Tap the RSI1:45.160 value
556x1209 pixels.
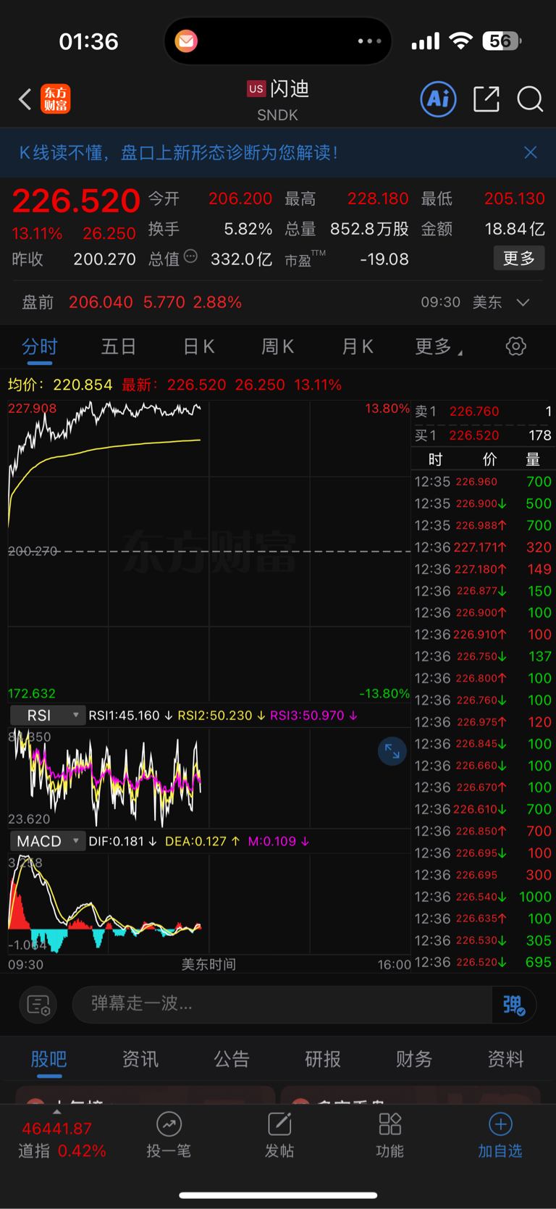[x=130, y=715]
